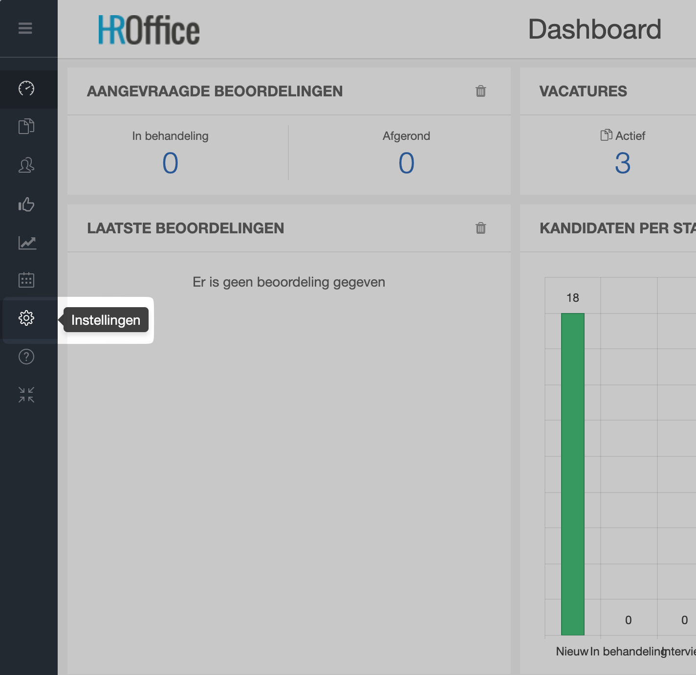The image size is (696, 675).
Task: Open the hamburger menu at top of sidebar
Action: pos(25,28)
